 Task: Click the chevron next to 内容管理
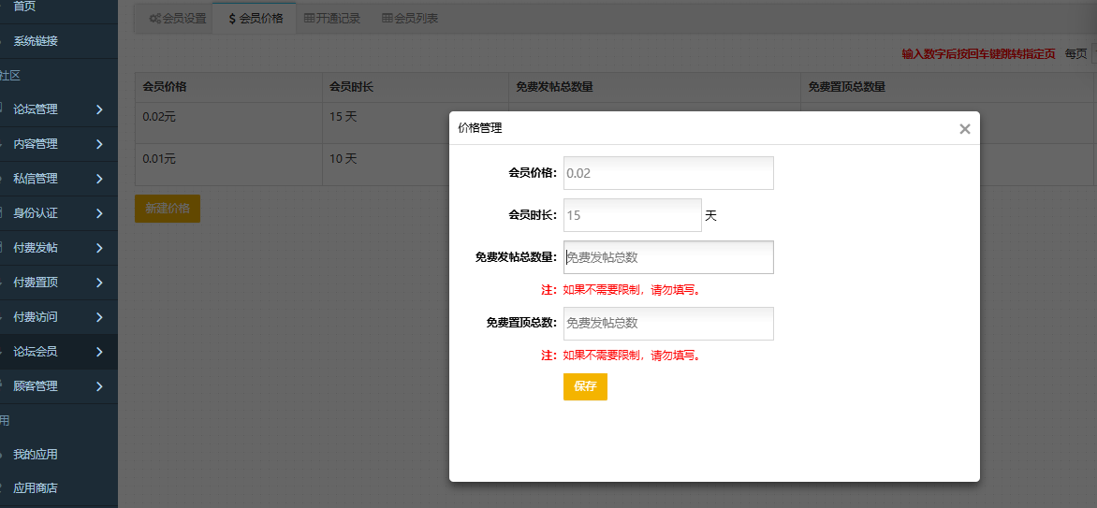tap(99, 144)
